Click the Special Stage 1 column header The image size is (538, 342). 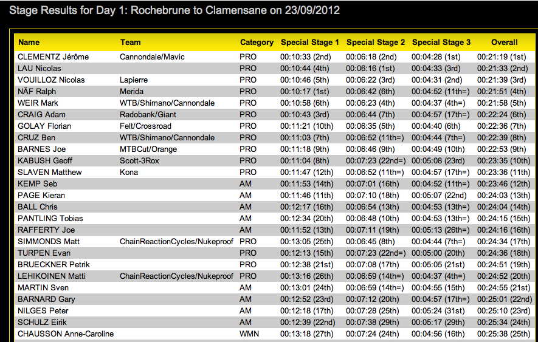(x=310, y=43)
